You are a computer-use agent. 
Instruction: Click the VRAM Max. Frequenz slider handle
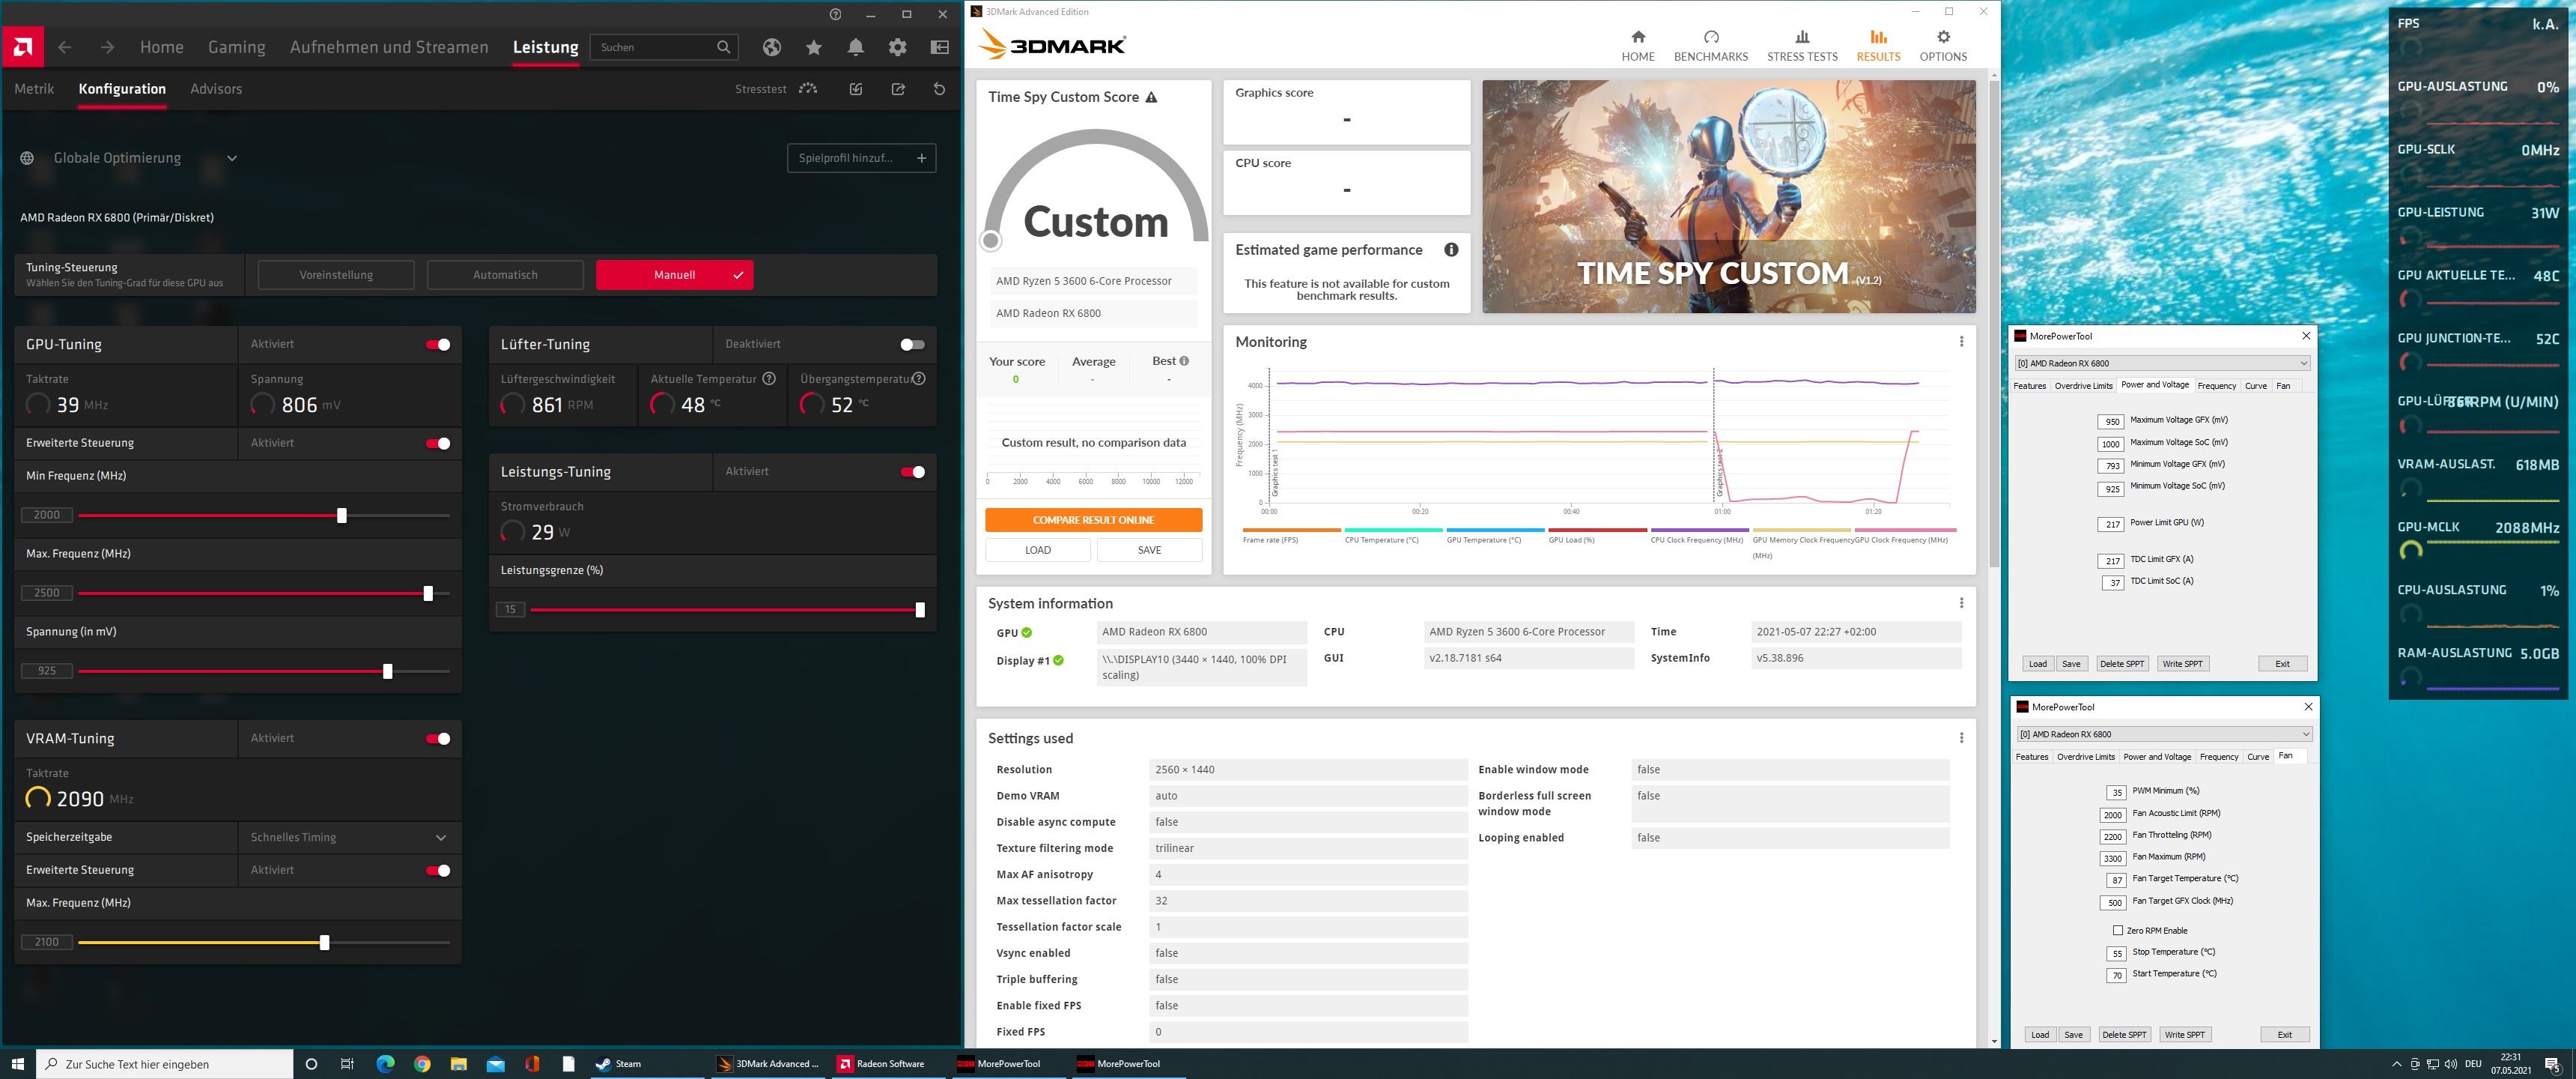click(324, 942)
